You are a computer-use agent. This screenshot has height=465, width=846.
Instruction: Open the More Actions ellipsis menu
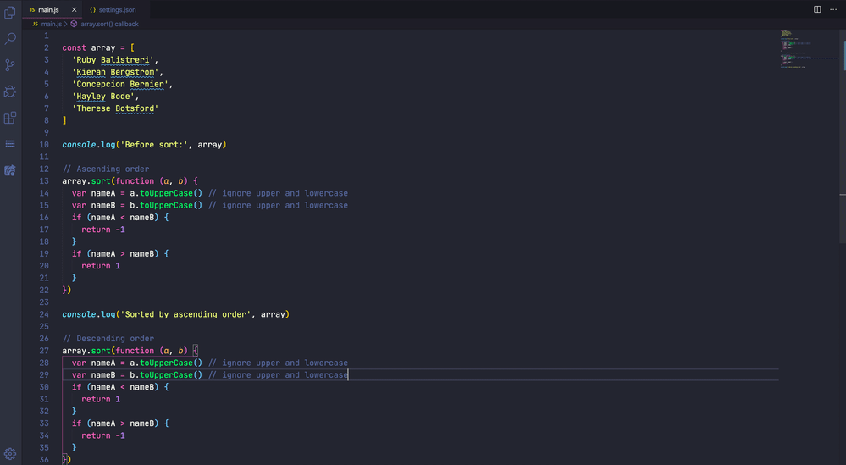[833, 9]
